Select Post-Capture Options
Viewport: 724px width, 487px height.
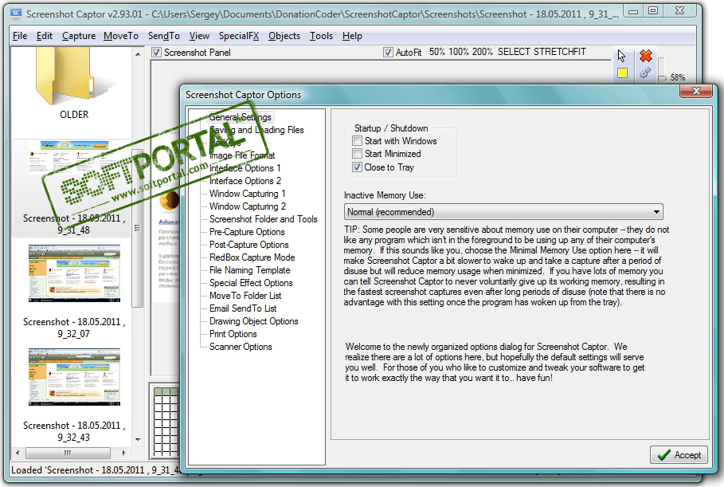pyautogui.click(x=249, y=245)
